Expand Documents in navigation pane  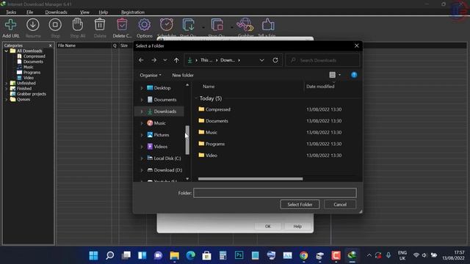pyautogui.click(x=142, y=100)
